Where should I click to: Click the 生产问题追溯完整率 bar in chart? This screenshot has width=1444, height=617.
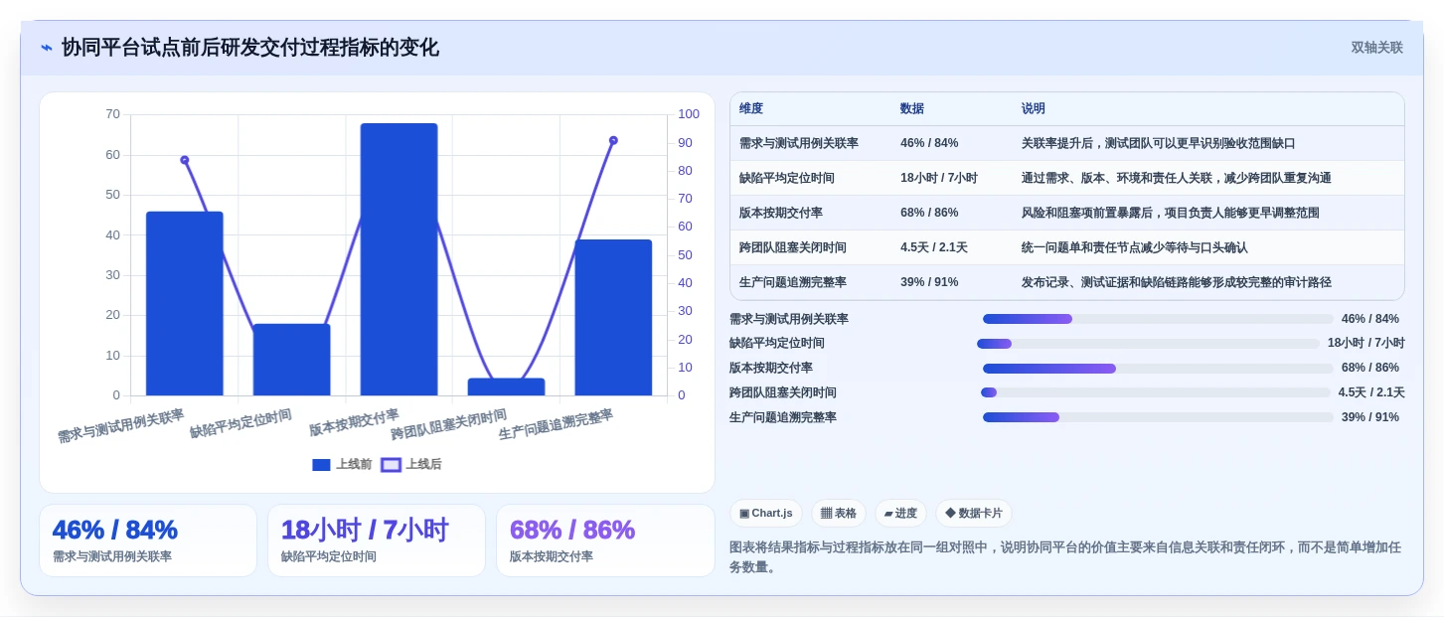613,318
